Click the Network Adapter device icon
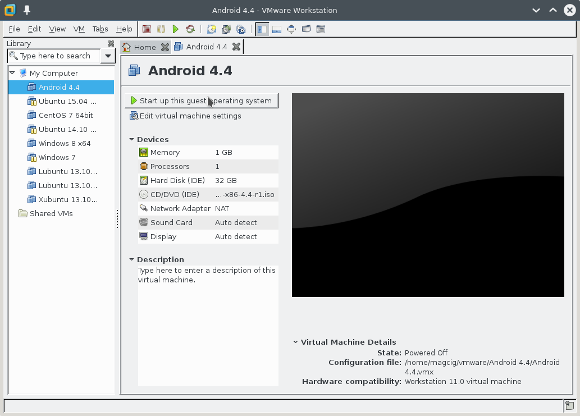The image size is (580, 416). 144,208
